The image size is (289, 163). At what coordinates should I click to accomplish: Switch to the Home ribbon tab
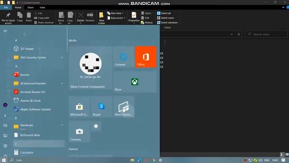point(18,7)
